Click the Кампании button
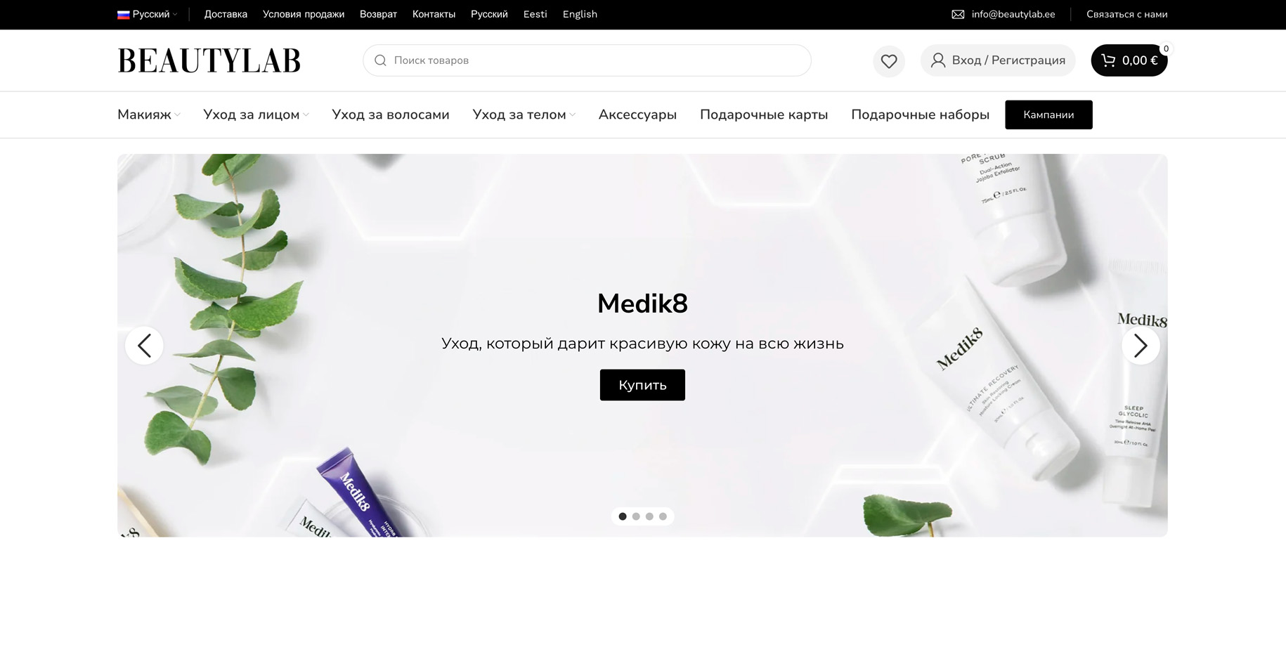 (x=1048, y=115)
